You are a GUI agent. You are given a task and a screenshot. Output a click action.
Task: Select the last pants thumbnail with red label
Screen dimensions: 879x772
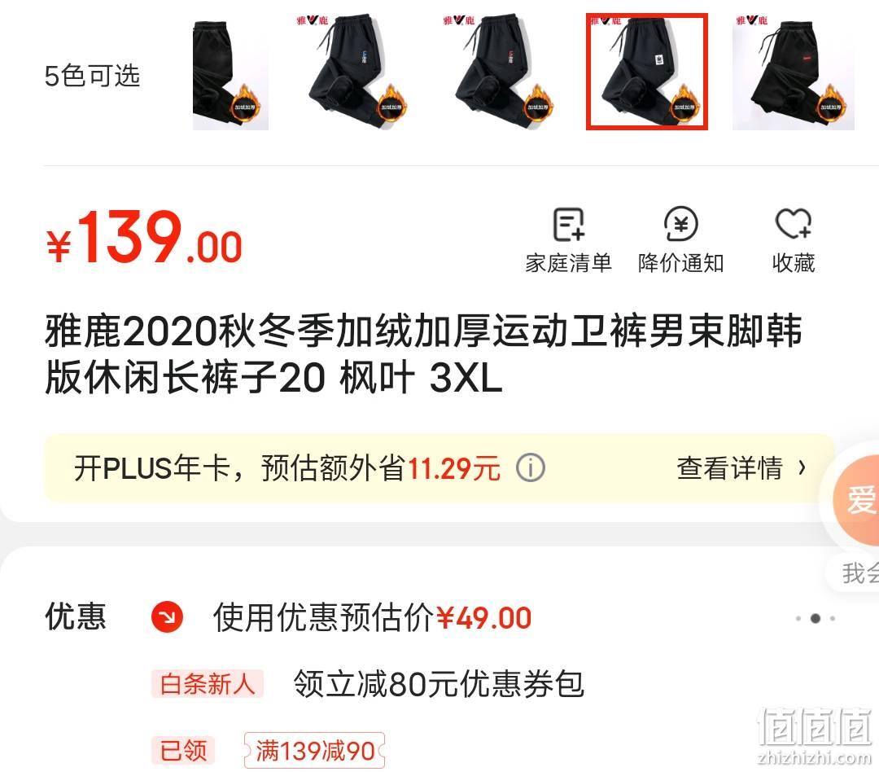[794, 72]
